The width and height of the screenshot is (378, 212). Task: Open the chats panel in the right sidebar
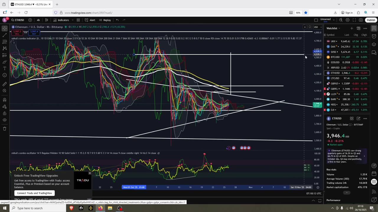374,53
